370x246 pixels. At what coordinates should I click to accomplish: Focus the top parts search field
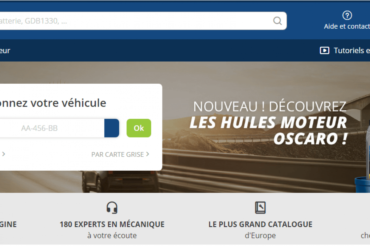point(136,21)
